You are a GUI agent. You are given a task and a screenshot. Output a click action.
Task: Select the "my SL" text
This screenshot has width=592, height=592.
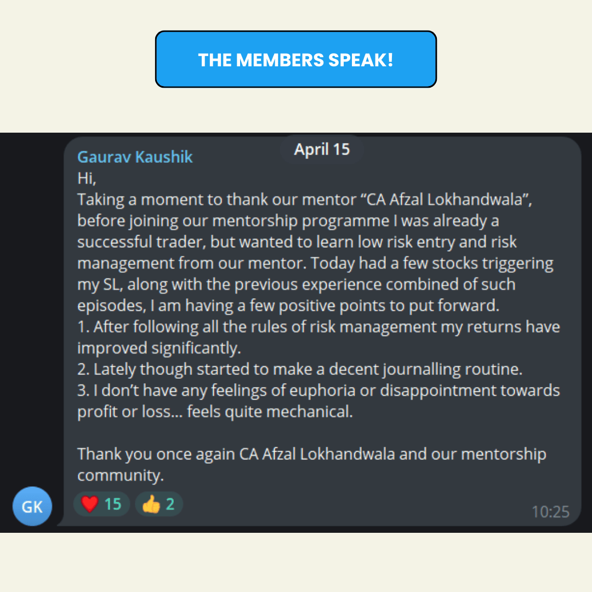[100, 284]
